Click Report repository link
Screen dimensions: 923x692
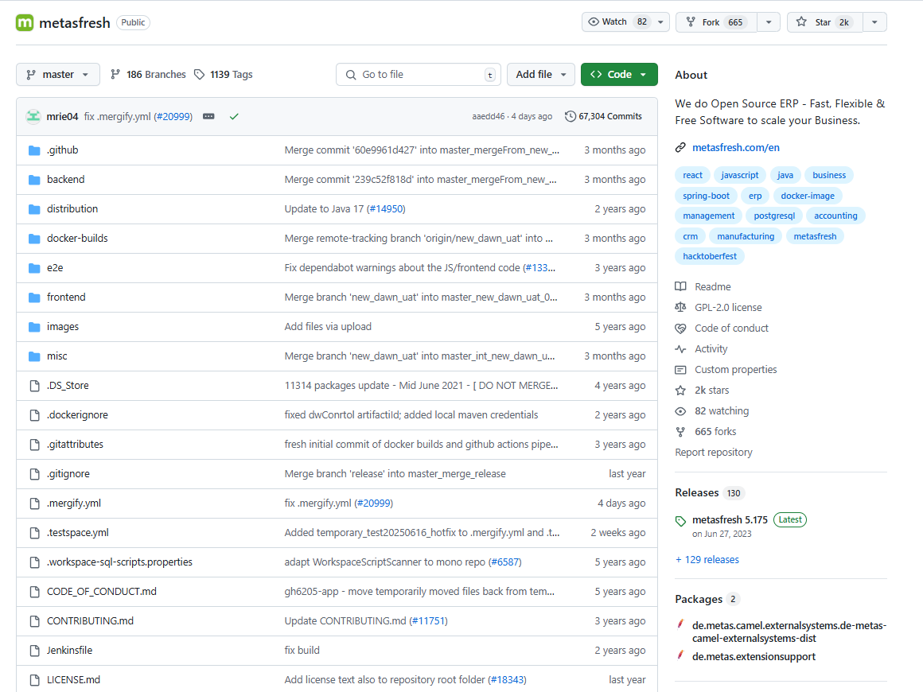click(714, 452)
